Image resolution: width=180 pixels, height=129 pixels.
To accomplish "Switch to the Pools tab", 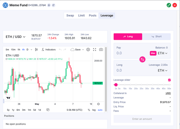I will click(x=93, y=15).
